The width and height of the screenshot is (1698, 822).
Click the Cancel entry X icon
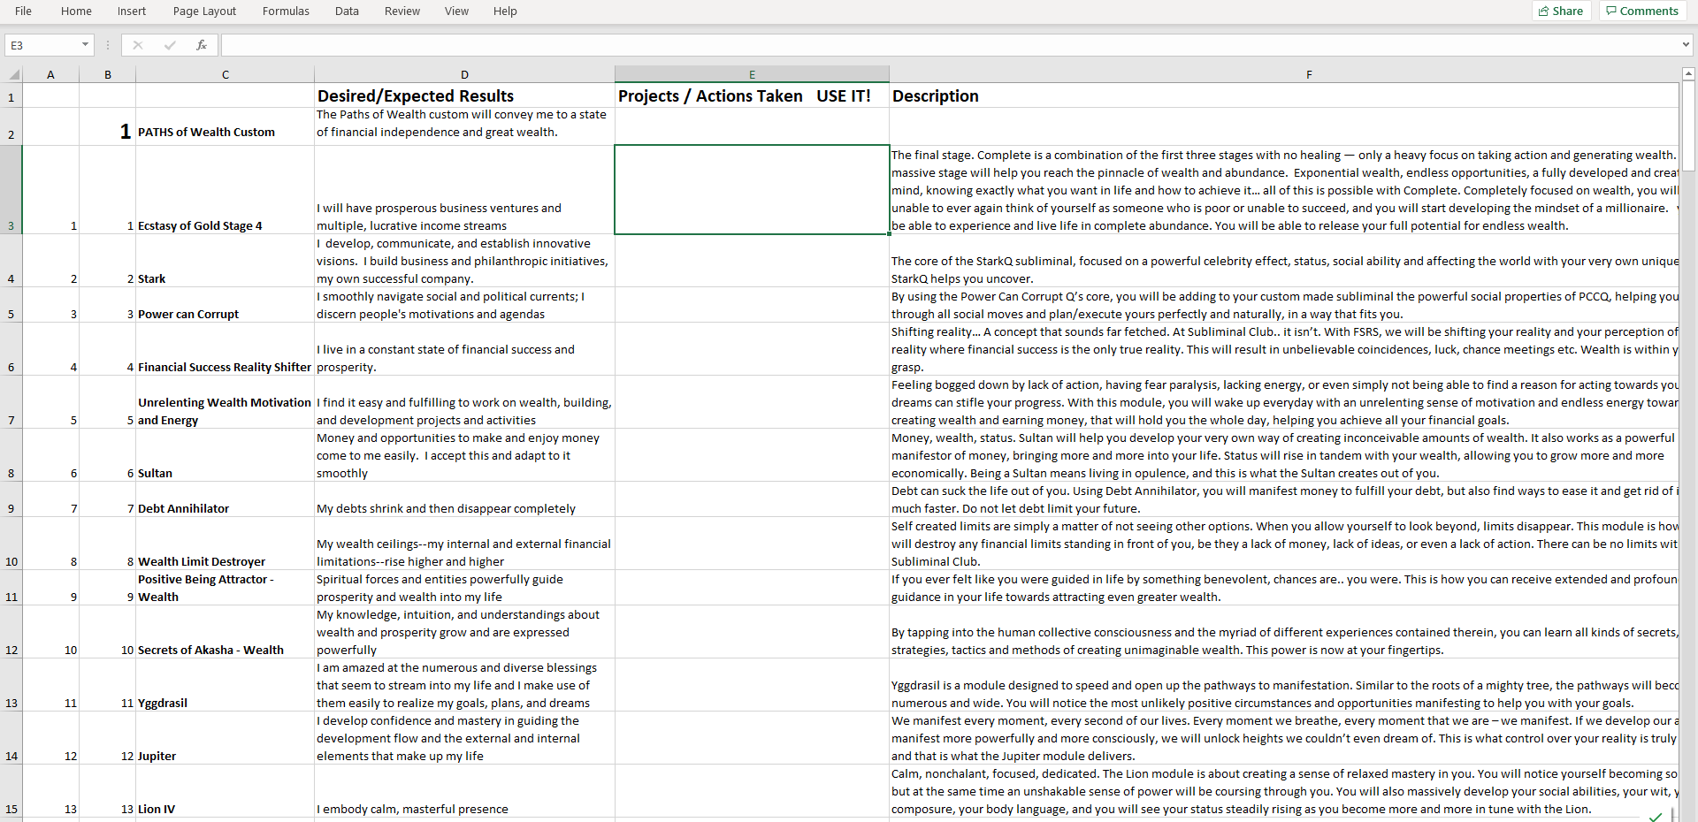[x=137, y=45]
